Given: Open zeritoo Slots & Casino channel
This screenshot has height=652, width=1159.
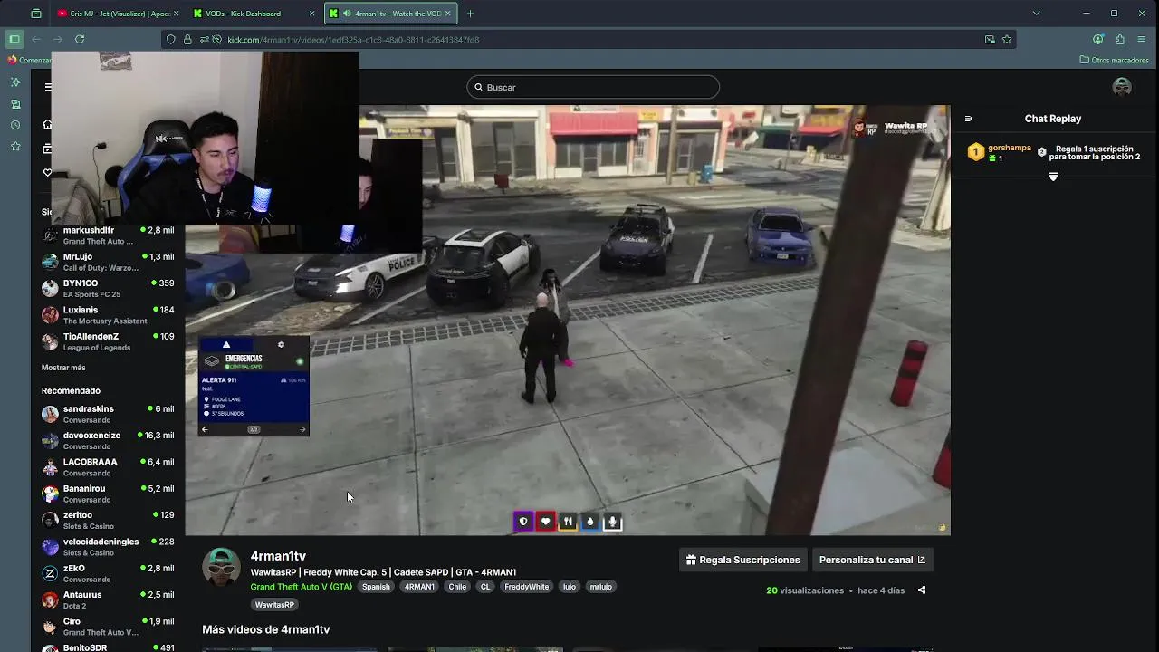Looking at the screenshot, I should point(108,520).
